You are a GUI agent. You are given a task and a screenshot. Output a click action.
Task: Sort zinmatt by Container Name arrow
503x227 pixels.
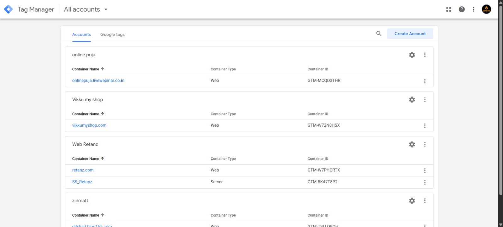coord(102,215)
